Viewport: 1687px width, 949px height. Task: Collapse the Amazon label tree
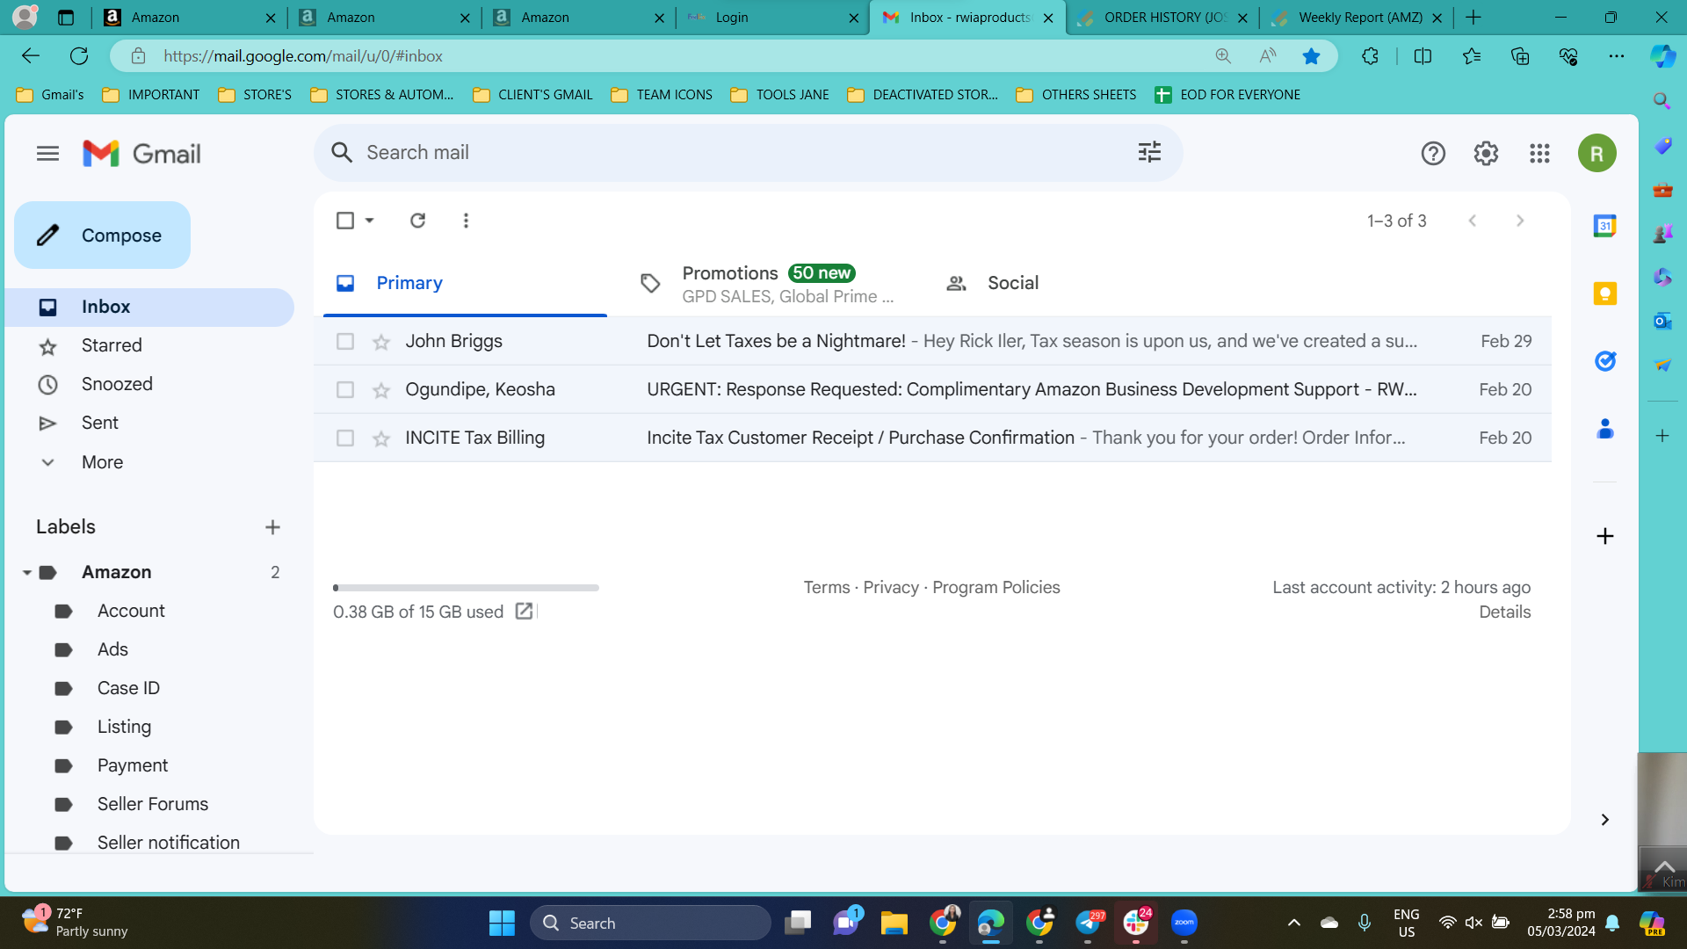(x=26, y=573)
